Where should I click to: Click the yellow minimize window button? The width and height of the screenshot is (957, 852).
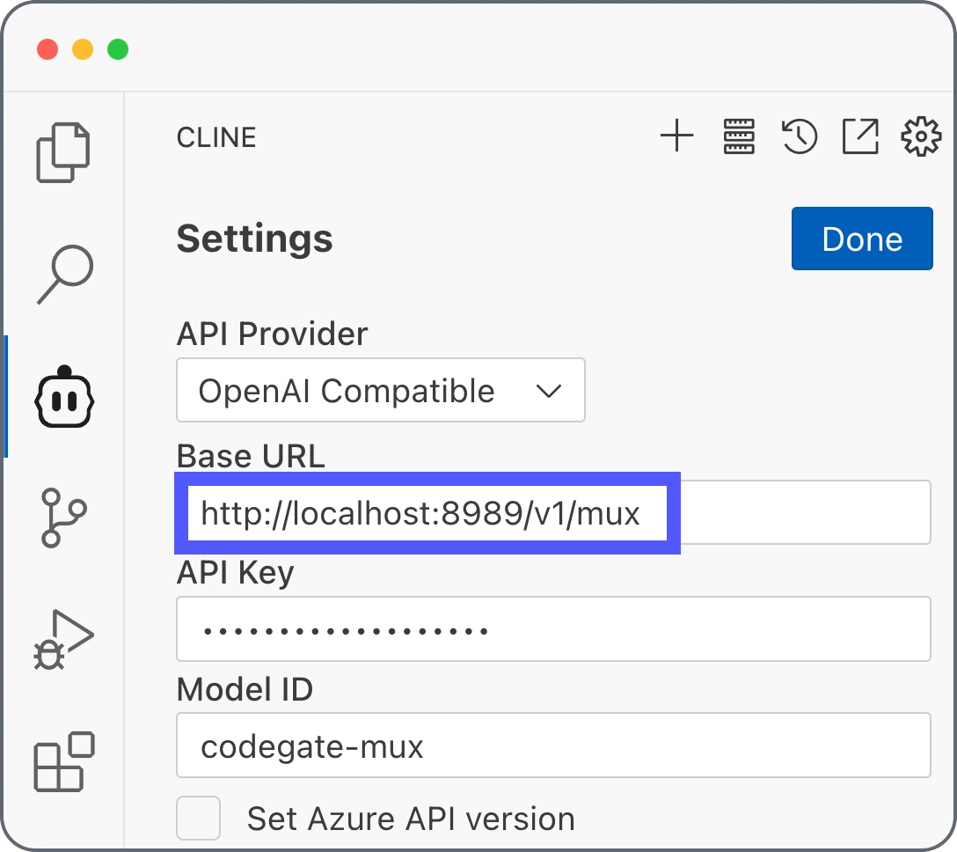tap(83, 49)
